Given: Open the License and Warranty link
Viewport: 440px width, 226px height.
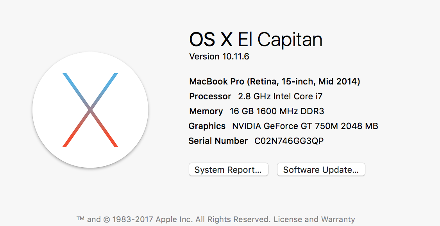Looking at the screenshot, I should point(314,219).
